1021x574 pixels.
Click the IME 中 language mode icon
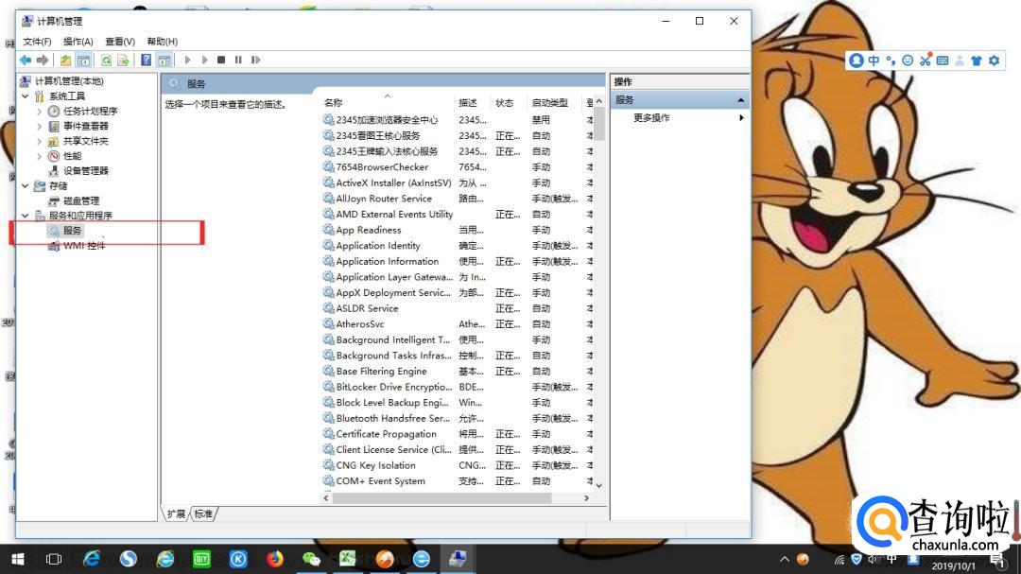tap(874, 61)
